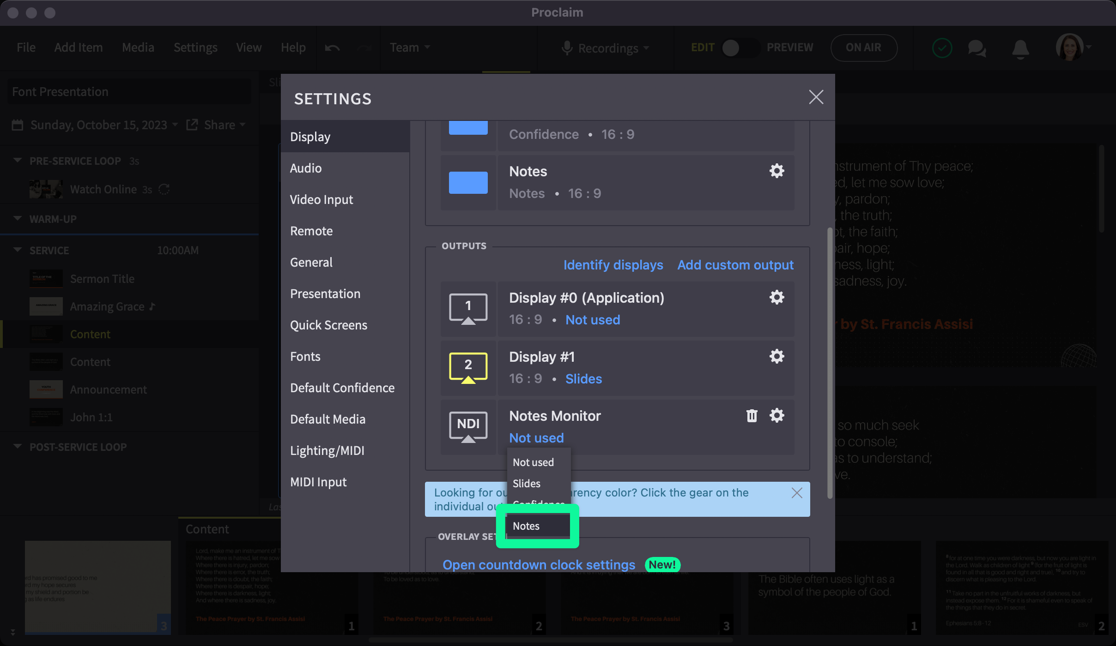Open the Display #0 Not used assignment dropdown
Image resolution: width=1116 pixels, height=646 pixels.
(593, 320)
